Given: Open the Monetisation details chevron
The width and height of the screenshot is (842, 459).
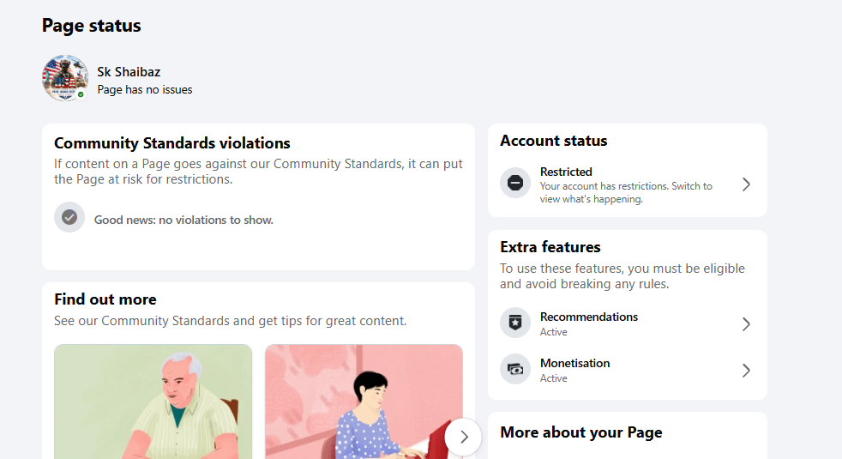Looking at the screenshot, I should pyautogui.click(x=746, y=371).
